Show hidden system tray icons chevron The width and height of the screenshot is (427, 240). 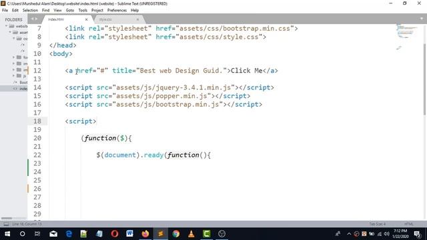click(349, 234)
